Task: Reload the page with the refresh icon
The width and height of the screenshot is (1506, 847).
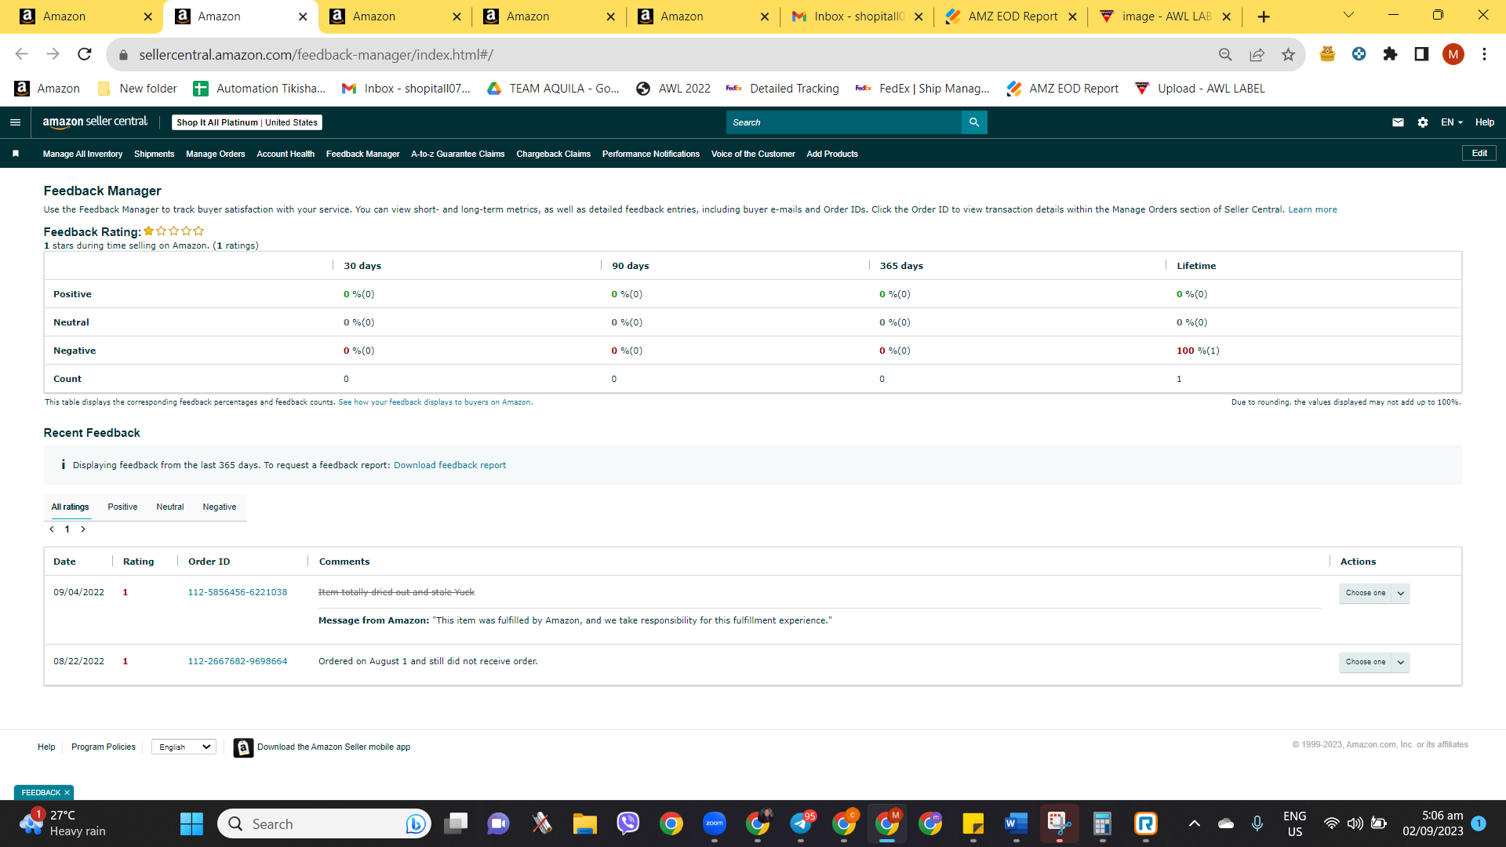Action: click(x=85, y=54)
